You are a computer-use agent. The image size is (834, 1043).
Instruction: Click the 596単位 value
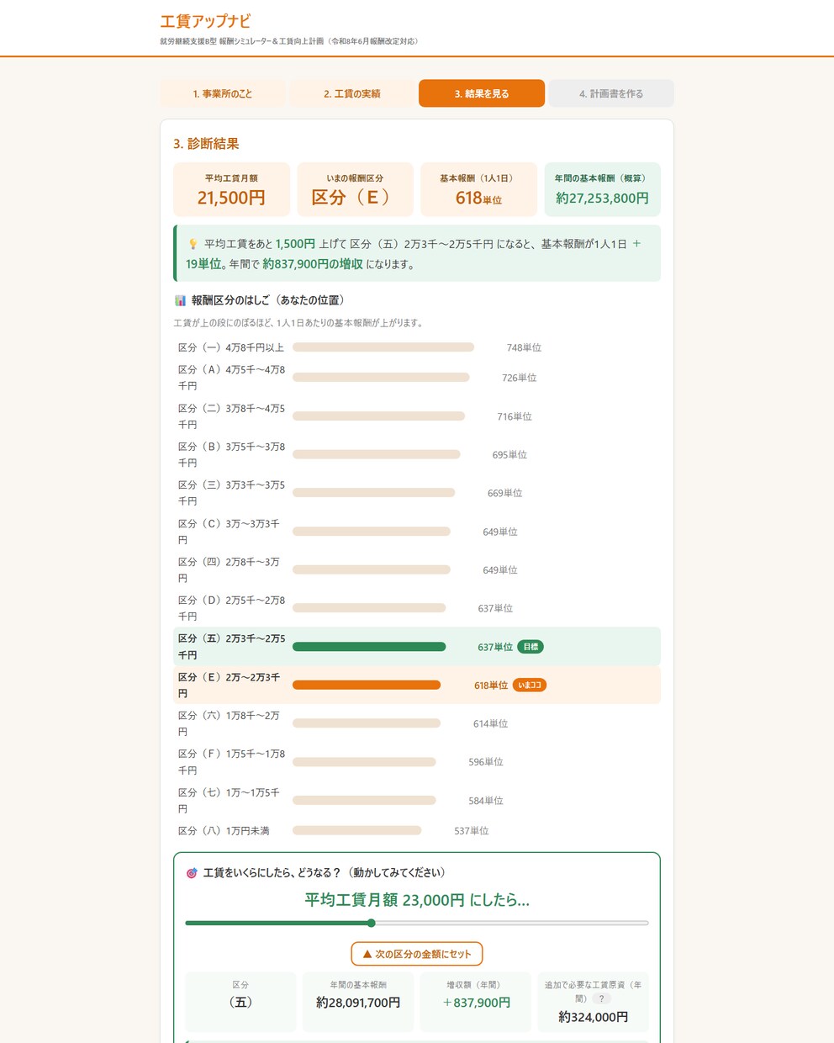coord(486,762)
